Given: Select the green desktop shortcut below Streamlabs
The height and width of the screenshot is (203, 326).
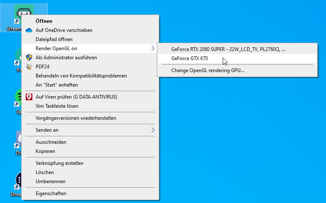Looking at the screenshot, I should click(x=18, y=60).
